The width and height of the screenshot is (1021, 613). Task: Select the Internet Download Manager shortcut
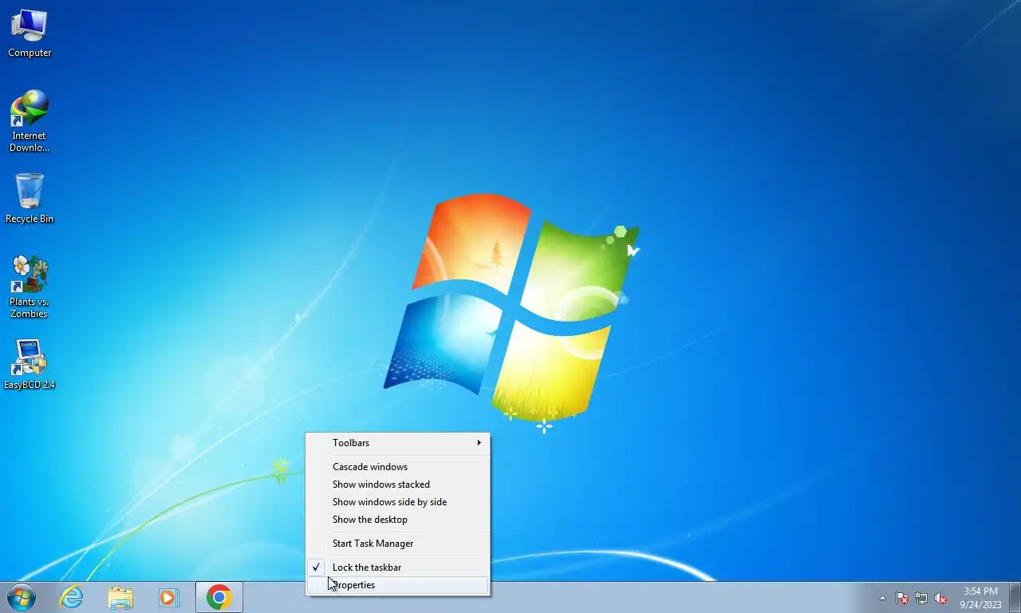(x=30, y=121)
